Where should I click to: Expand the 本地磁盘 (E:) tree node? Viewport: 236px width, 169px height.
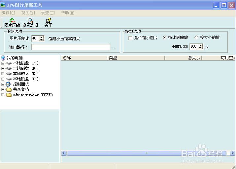click(x=3, y=74)
